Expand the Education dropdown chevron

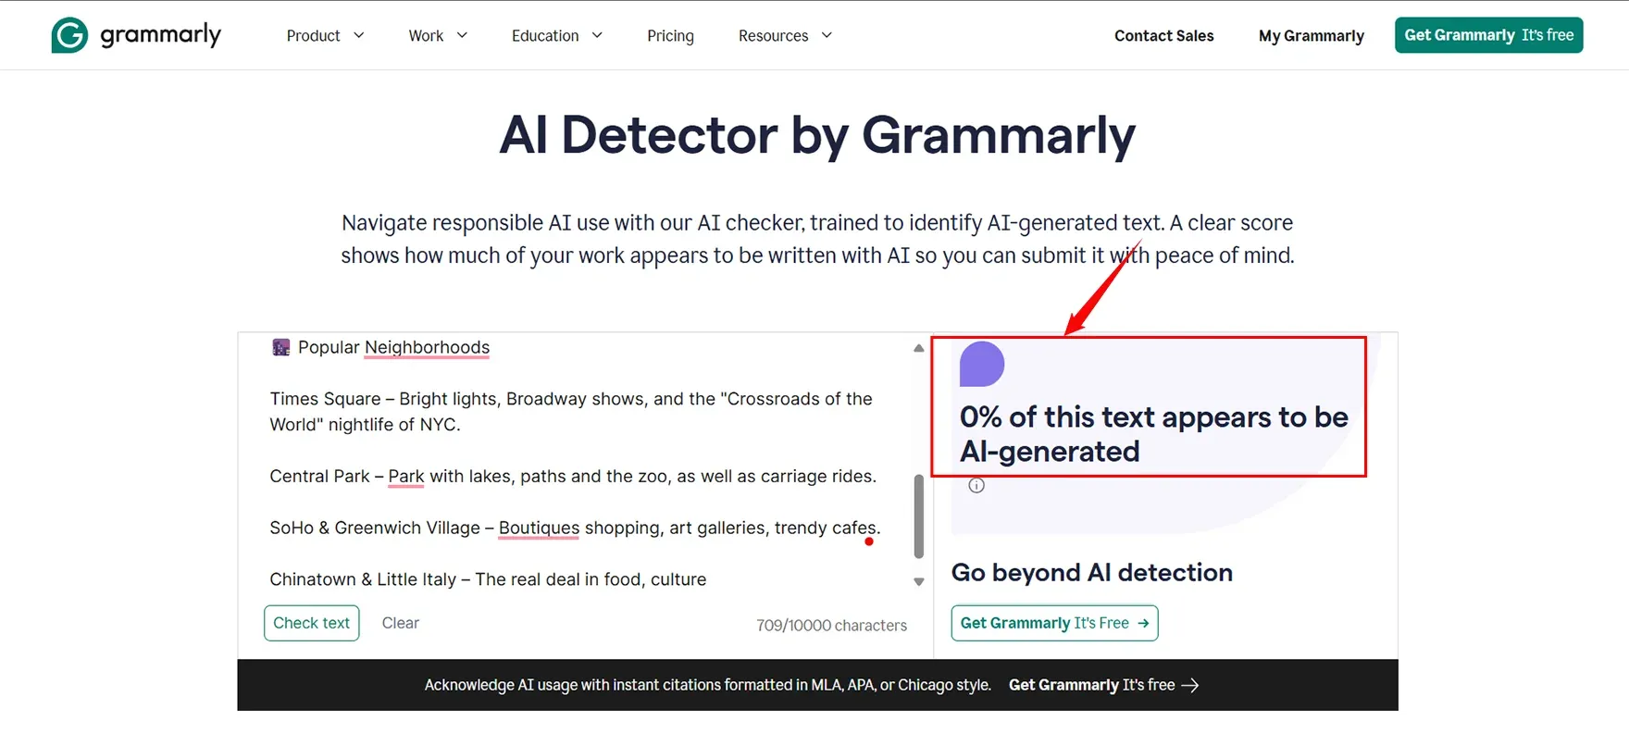tap(597, 35)
